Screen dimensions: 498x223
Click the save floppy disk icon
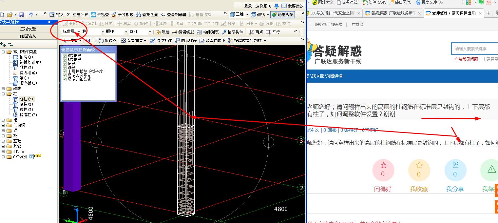(x=21, y=15)
